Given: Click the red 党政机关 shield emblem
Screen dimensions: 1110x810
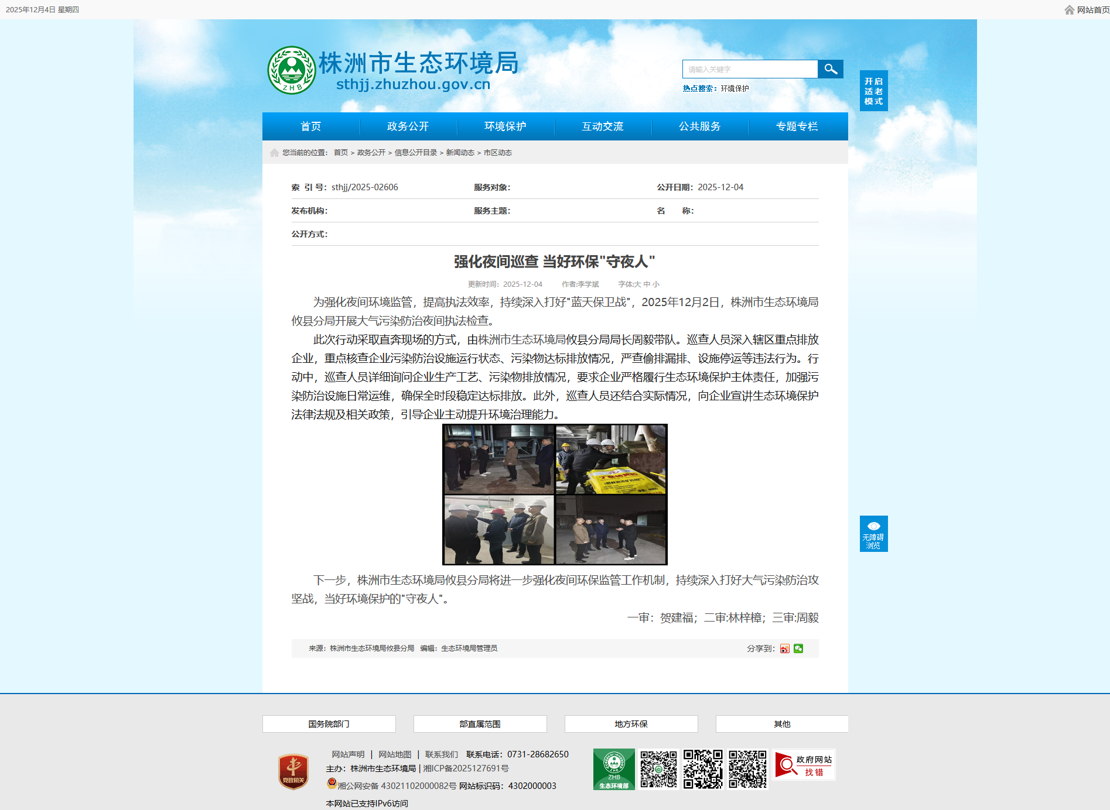Looking at the screenshot, I should click(293, 771).
